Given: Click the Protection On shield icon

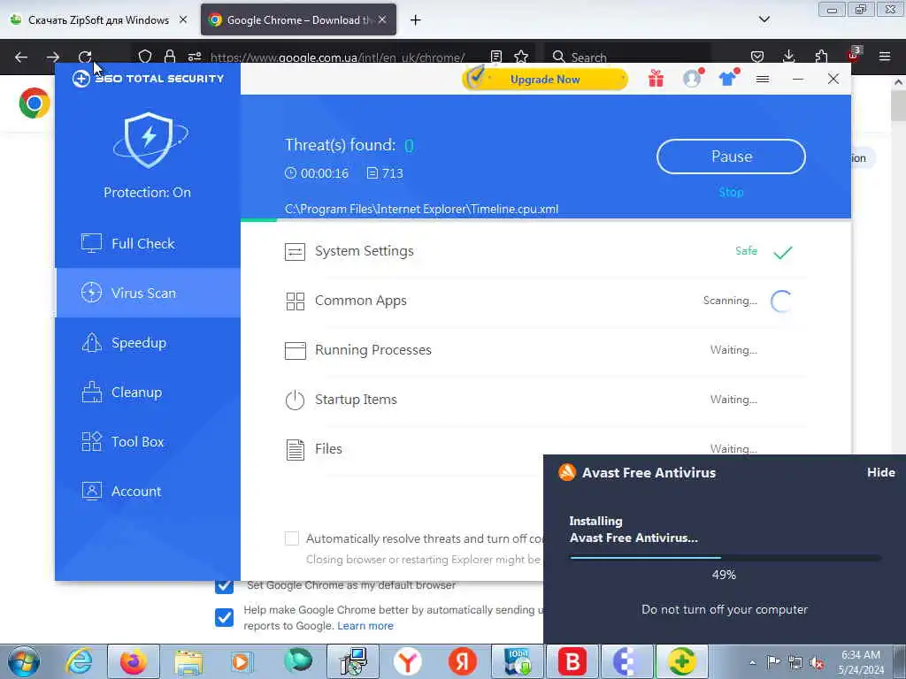Looking at the screenshot, I should [149, 141].
